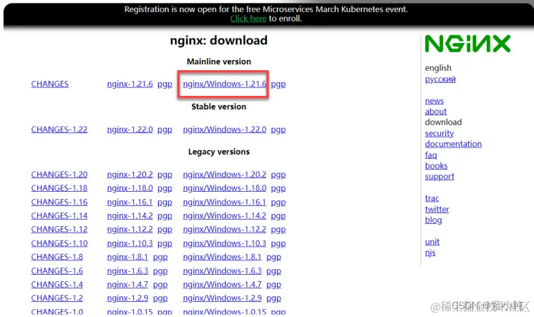Download nginx-1.14.2
The image size is (534, 317).
coord(130,215)
